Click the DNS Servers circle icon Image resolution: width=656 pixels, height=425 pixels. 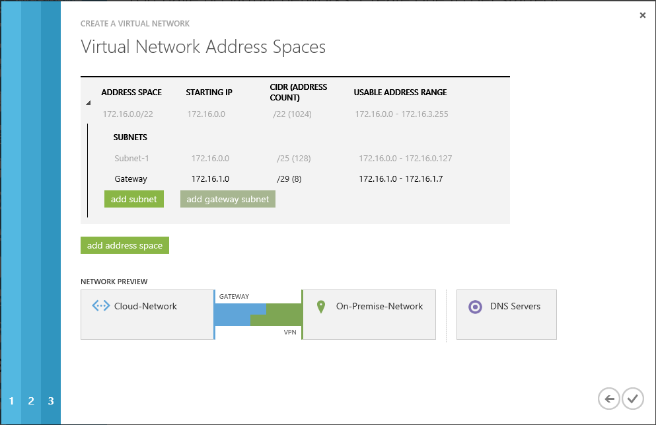click(x=475, y=307)
